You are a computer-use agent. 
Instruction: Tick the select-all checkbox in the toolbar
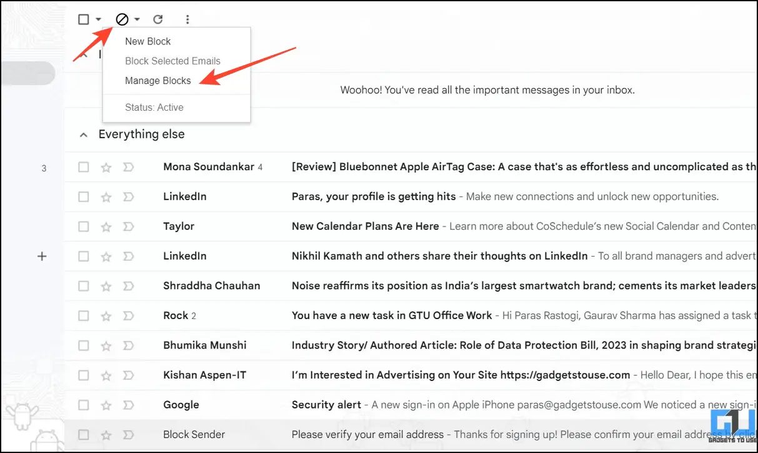pos(84,19)
